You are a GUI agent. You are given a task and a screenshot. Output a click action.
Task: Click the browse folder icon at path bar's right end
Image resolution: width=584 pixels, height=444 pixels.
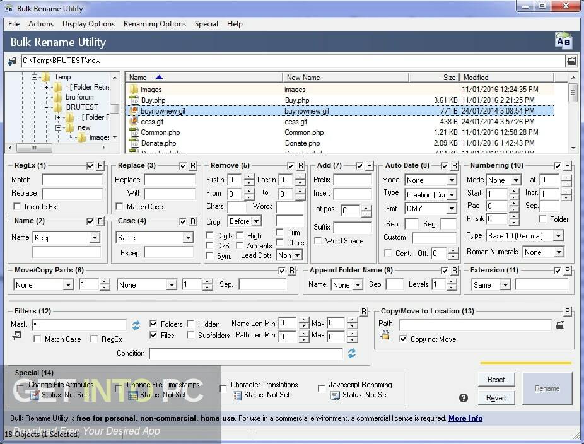[571, 61]
